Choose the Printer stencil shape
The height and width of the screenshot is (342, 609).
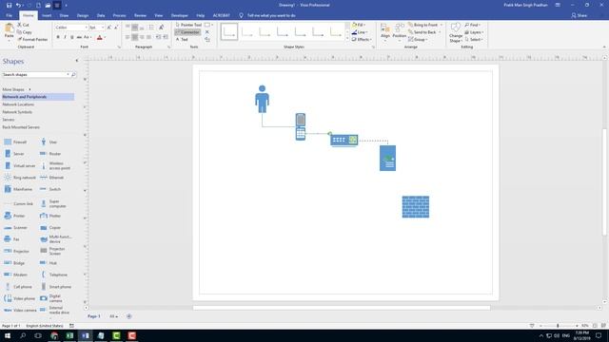(x=14, y=216)
